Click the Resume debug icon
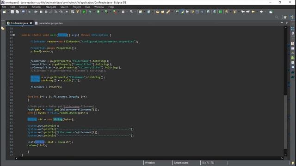296x166 pixels. (x=36, y=12)
